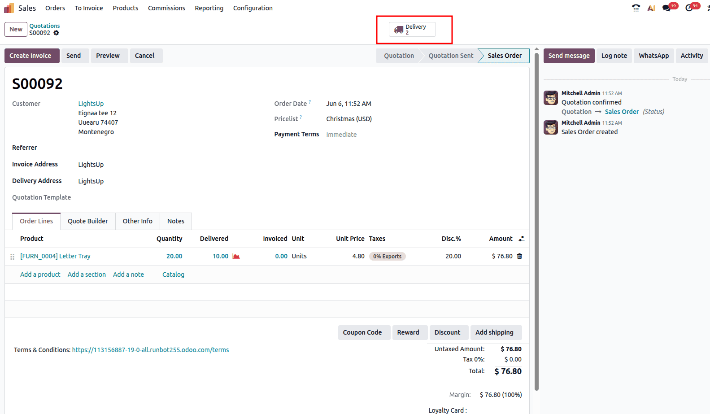Image resolution: width=710 pixels, height=414 pixels.
Task: Delete the Letter Tray order line
Action: [519, 256]
